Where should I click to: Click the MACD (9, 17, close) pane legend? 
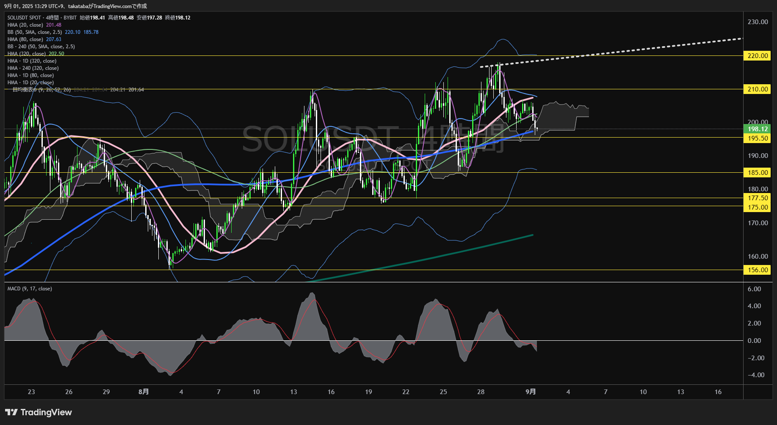[x=30, y=289]
